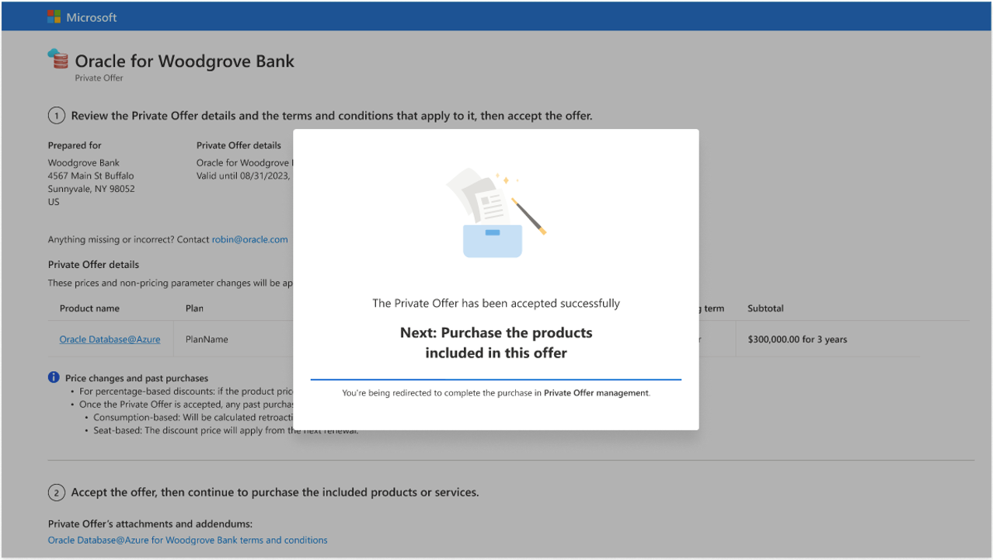Click the Microsoft four-square logo icon
The image size is (993, 560).
[54, 16]
